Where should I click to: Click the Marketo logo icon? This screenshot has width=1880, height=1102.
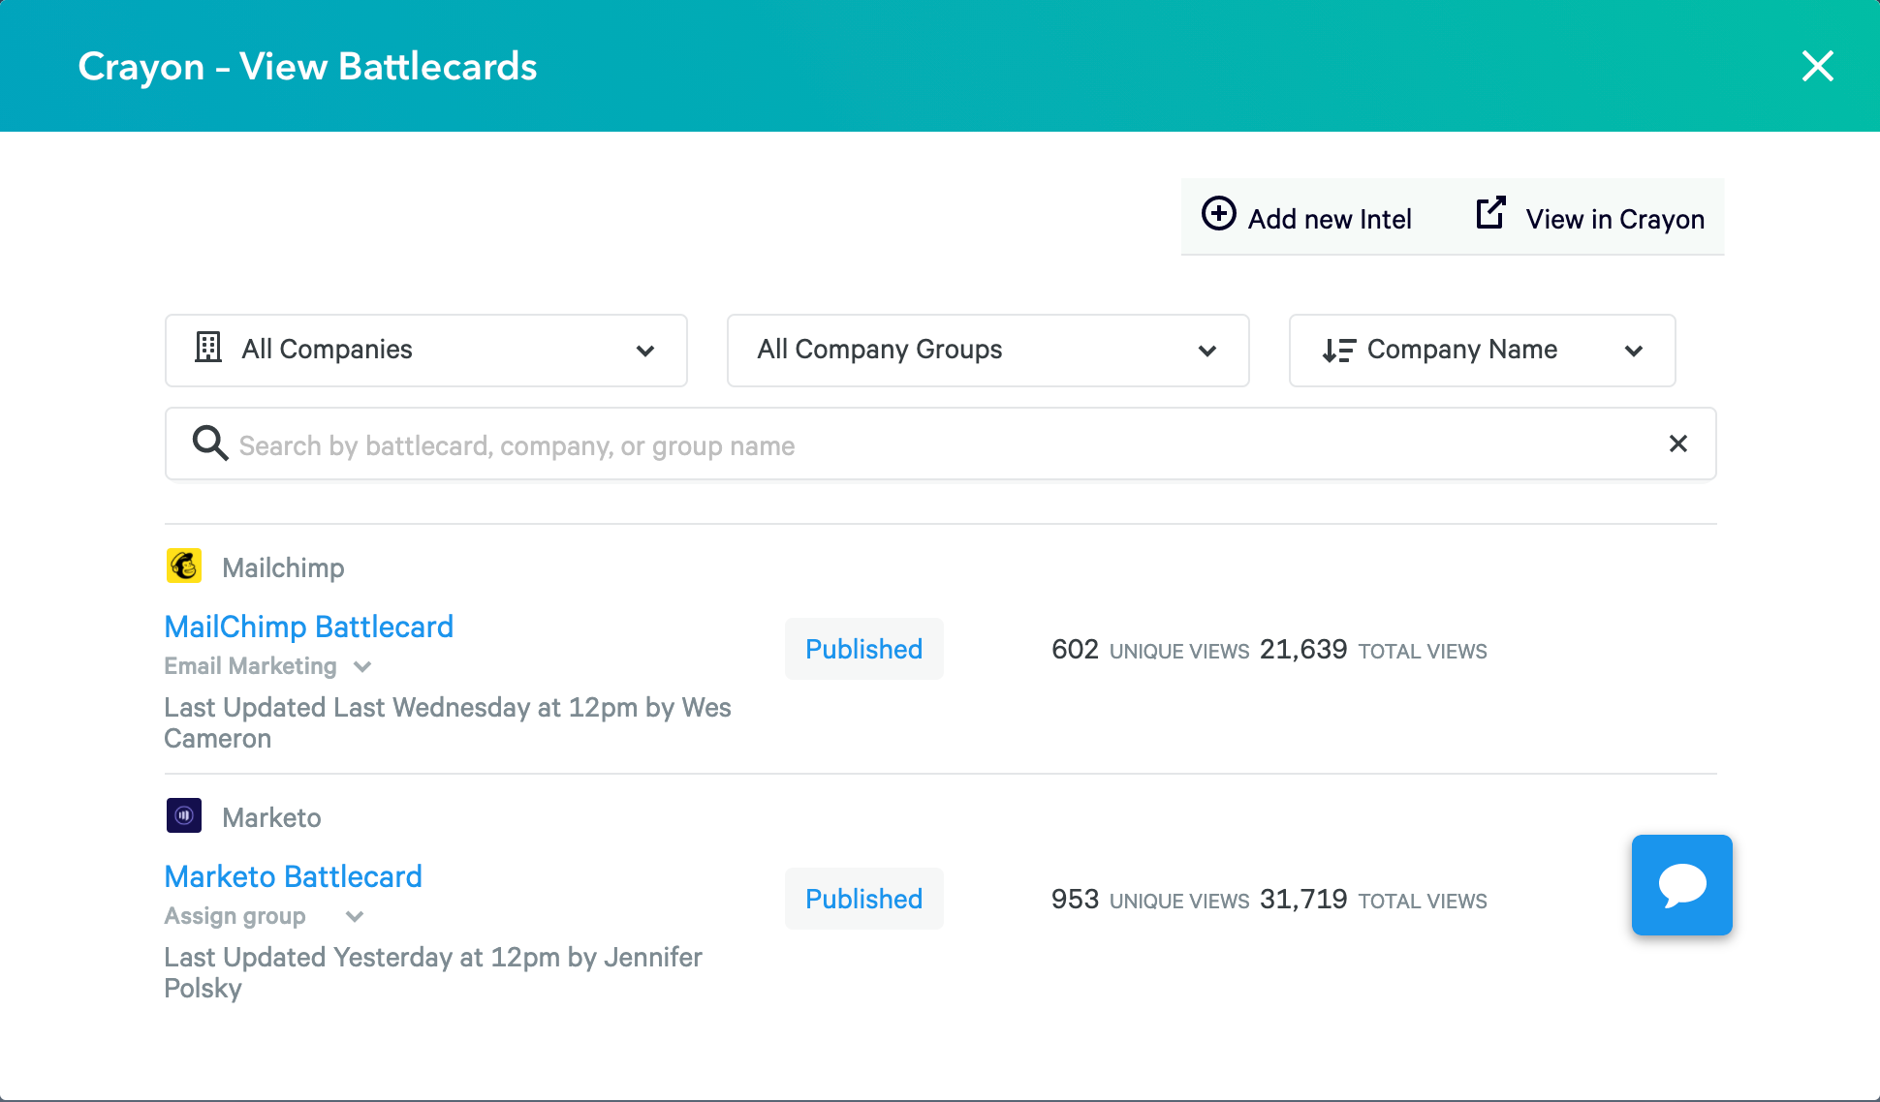[x=184, y=815]
